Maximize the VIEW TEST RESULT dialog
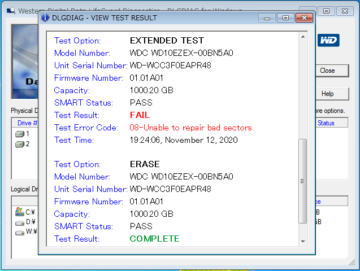This screenshot has height=271, width=360. click(285, 18)
